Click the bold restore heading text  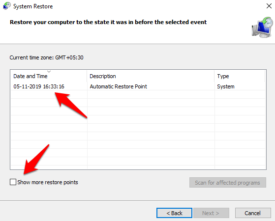(x=108, y=22)
